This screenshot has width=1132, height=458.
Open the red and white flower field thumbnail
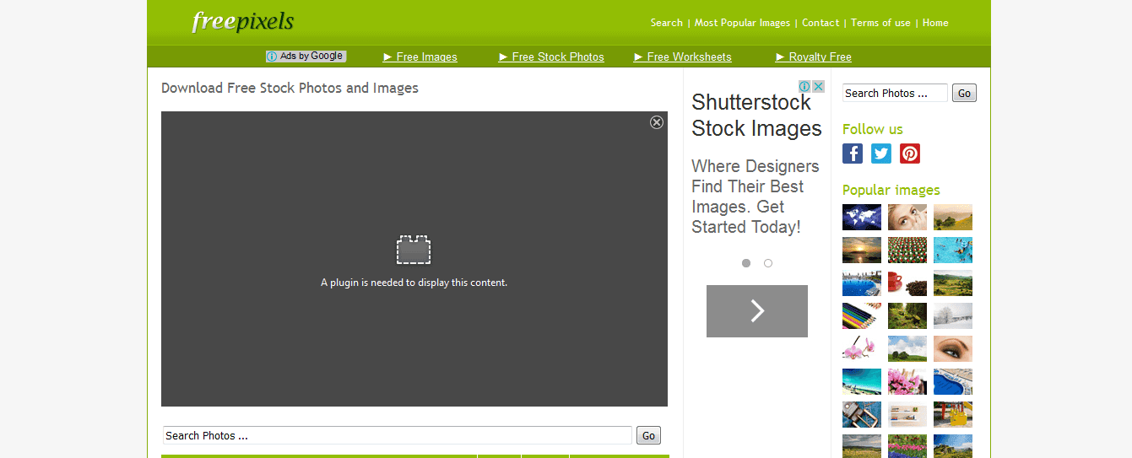[907, 250]
